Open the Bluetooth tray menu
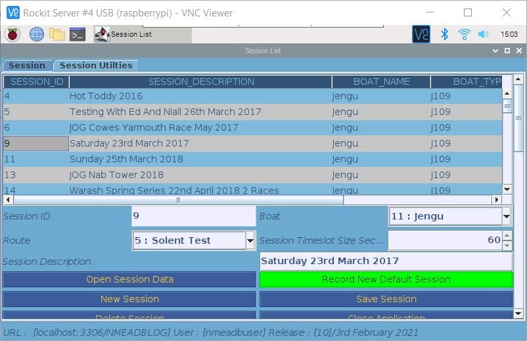This screenshot has height=341, width=527. pyautogui.click(x=444, y=34)
